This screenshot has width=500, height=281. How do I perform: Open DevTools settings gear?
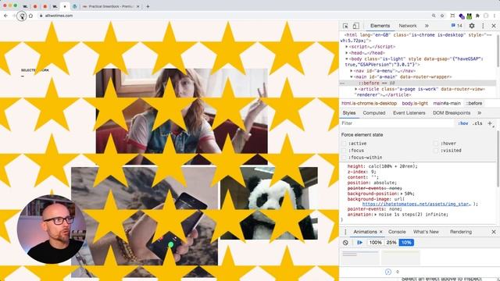coord(472,26)
